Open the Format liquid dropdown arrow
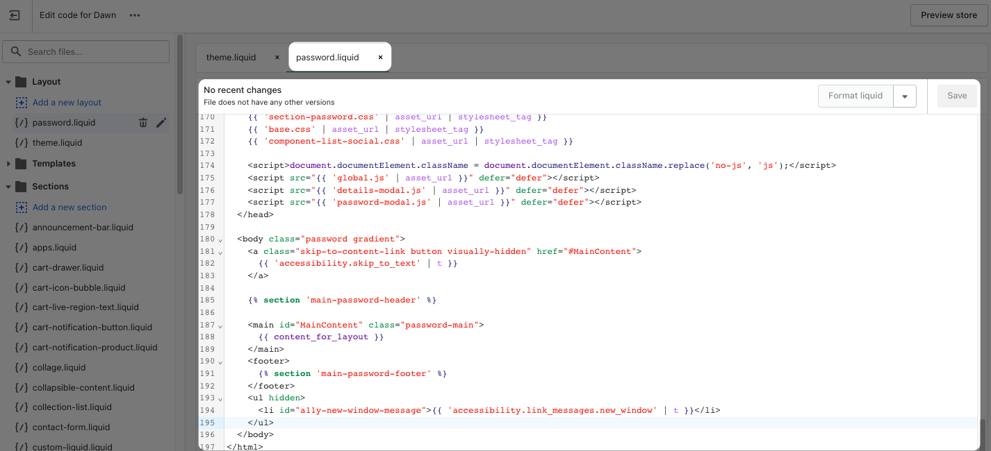This screenshot has width=991, height=451. [905, 96]
